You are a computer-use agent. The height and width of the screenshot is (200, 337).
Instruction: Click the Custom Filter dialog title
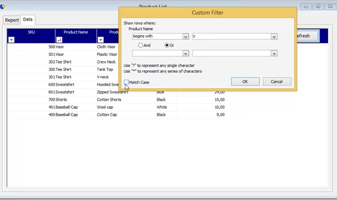(207, 13)
